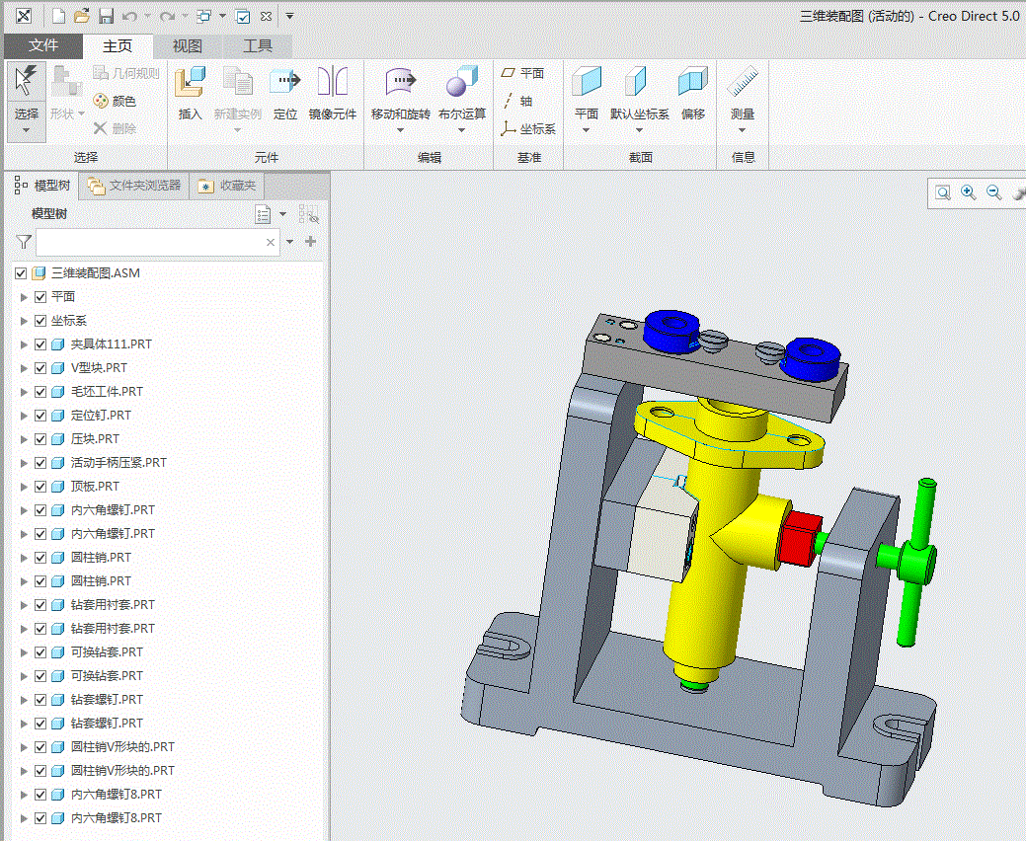
Task: Open the customize quick access toolbar dropdown
Action: pos(290,16)
